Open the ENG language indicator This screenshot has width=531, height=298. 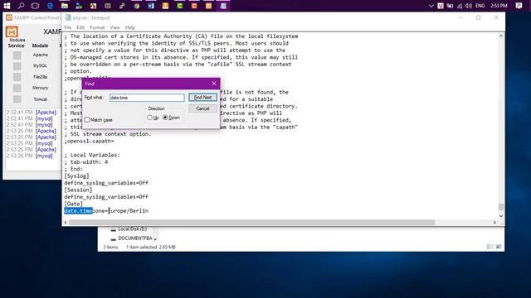pyautogui.click(x=480, y=6)
